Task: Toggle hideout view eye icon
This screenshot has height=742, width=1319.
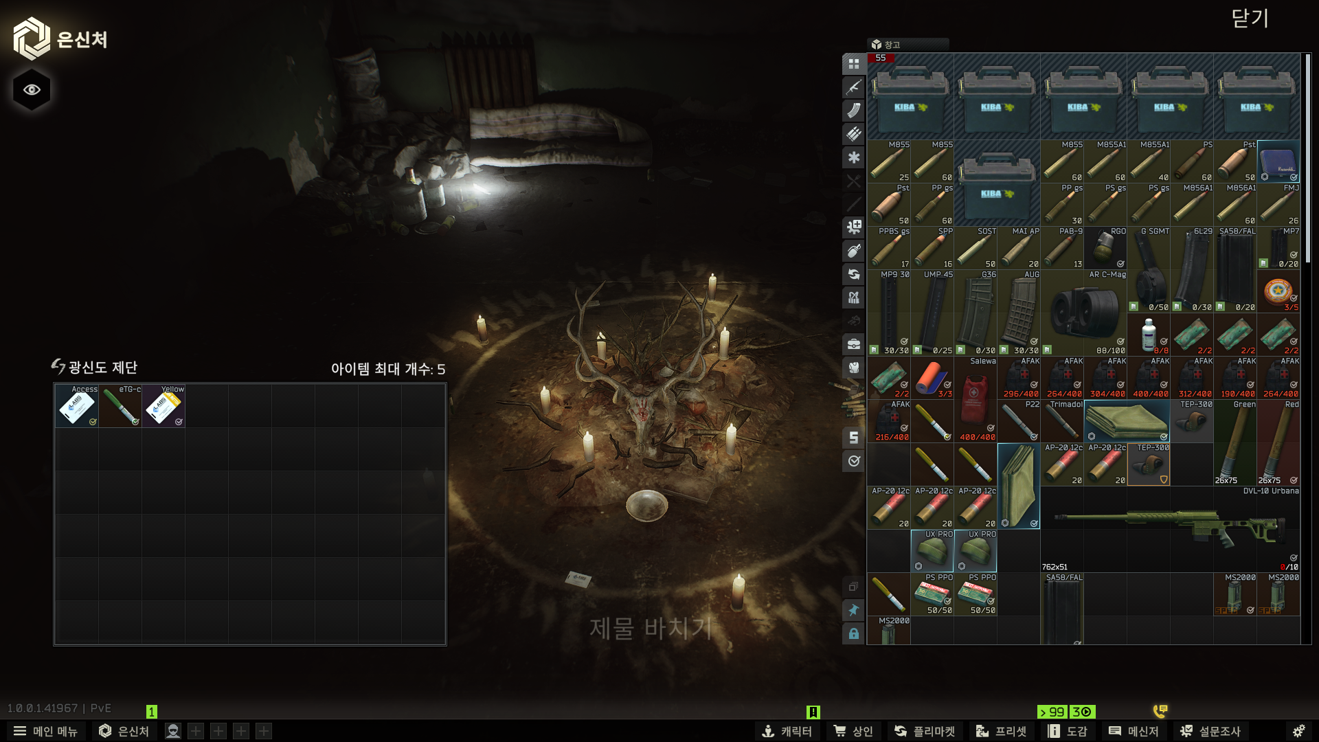Action: (32, 90)
